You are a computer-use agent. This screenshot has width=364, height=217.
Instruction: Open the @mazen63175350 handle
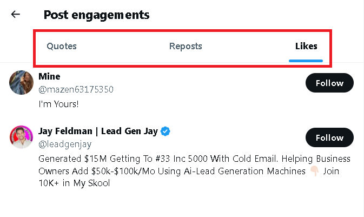click(x=76, y=89)
